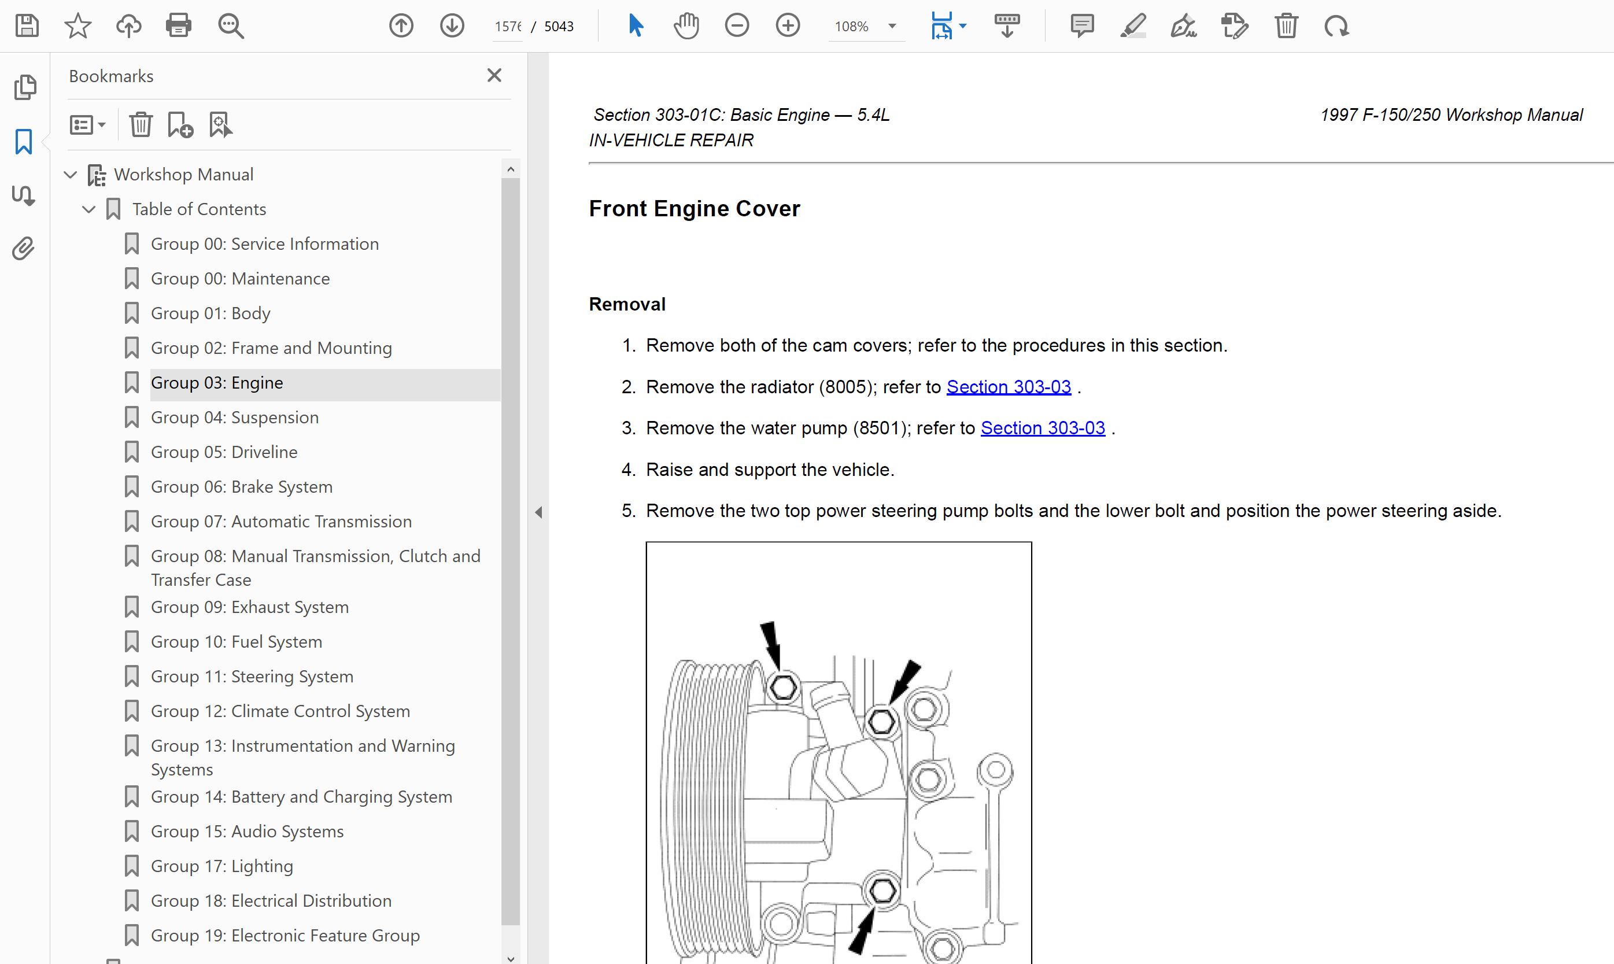Select the highlight text tool
This screenshot has height=964, width=1614.
(1133, 26)
